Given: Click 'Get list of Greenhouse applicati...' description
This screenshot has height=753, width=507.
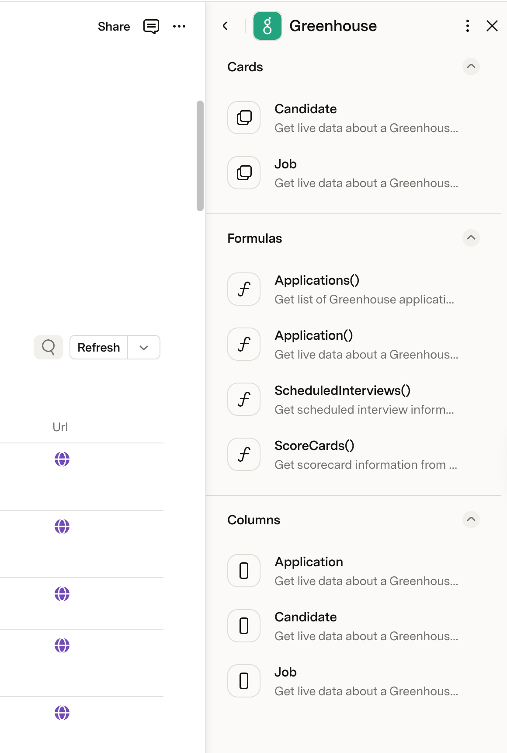Looking at the screenshot, I should pos(364,300).
